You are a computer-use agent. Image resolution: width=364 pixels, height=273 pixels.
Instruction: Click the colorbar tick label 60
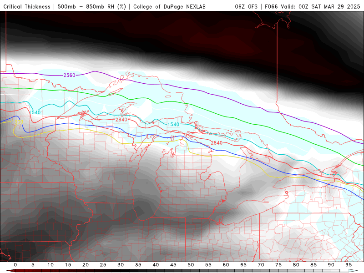click(226, 265)
